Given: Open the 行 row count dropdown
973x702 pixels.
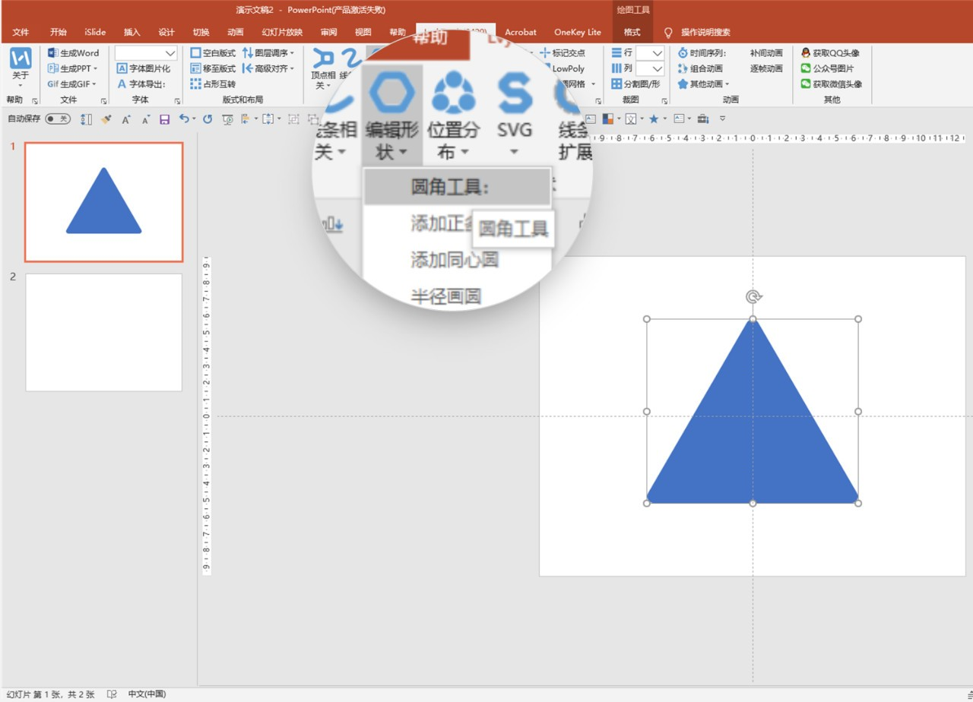Looking at the screenshot, I should (x=658, y=53).
